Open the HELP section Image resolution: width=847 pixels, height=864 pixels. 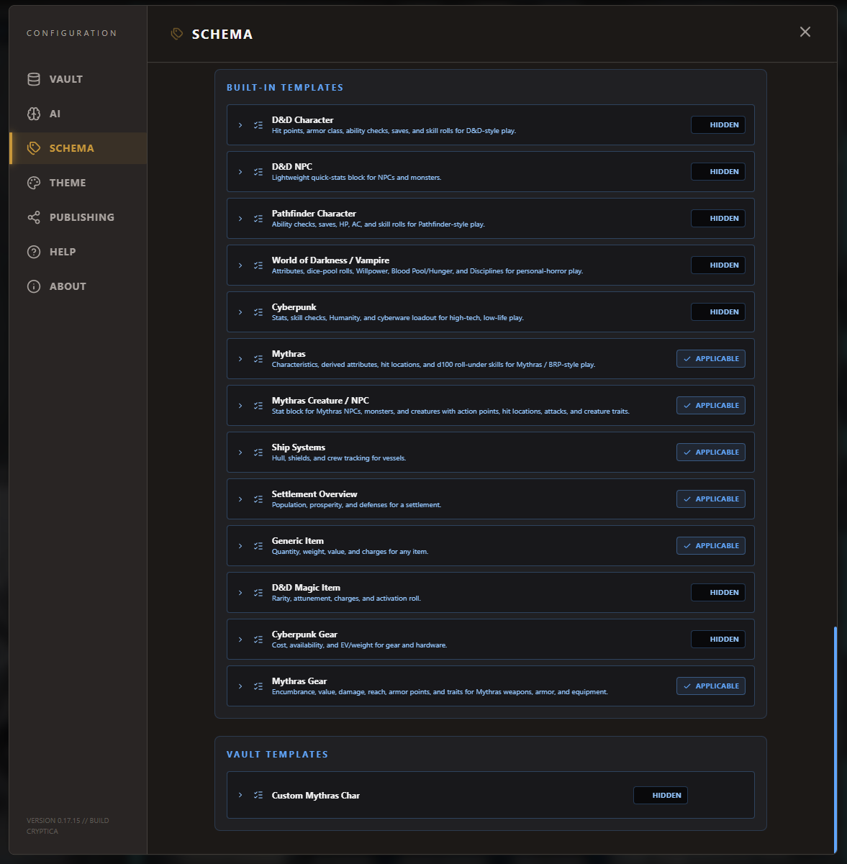tap(78, 252)
